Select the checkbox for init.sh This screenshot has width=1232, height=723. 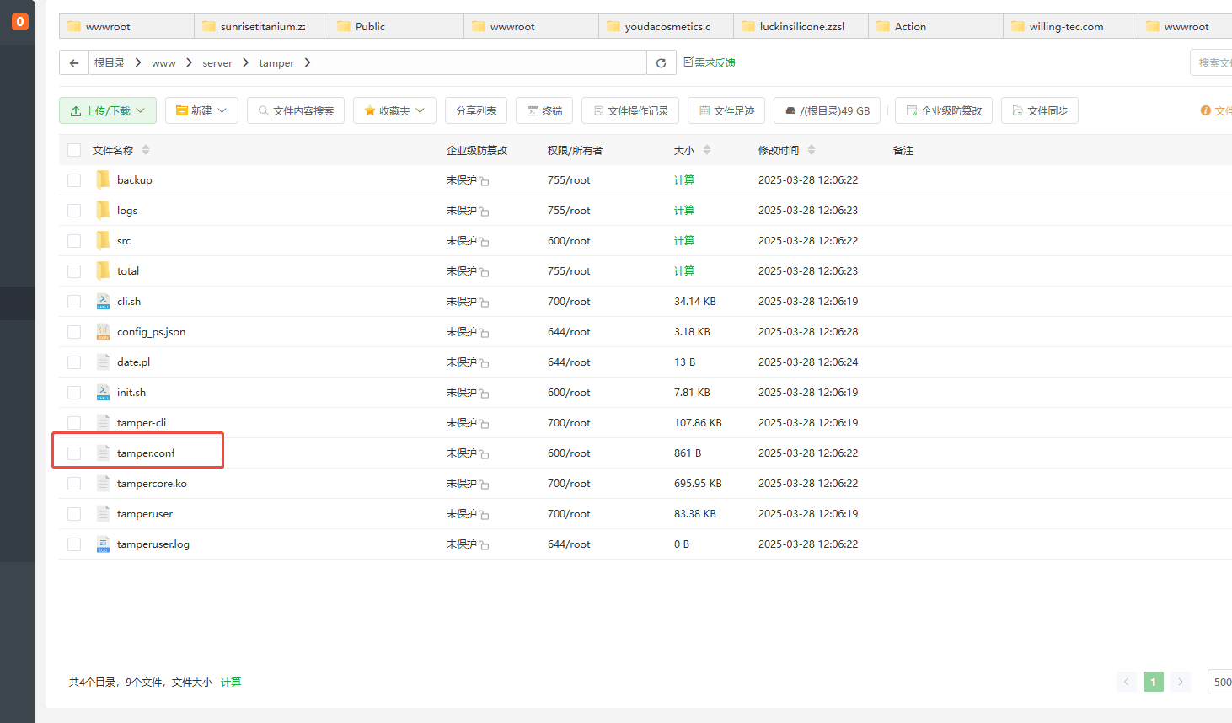[x=74, y=393]
